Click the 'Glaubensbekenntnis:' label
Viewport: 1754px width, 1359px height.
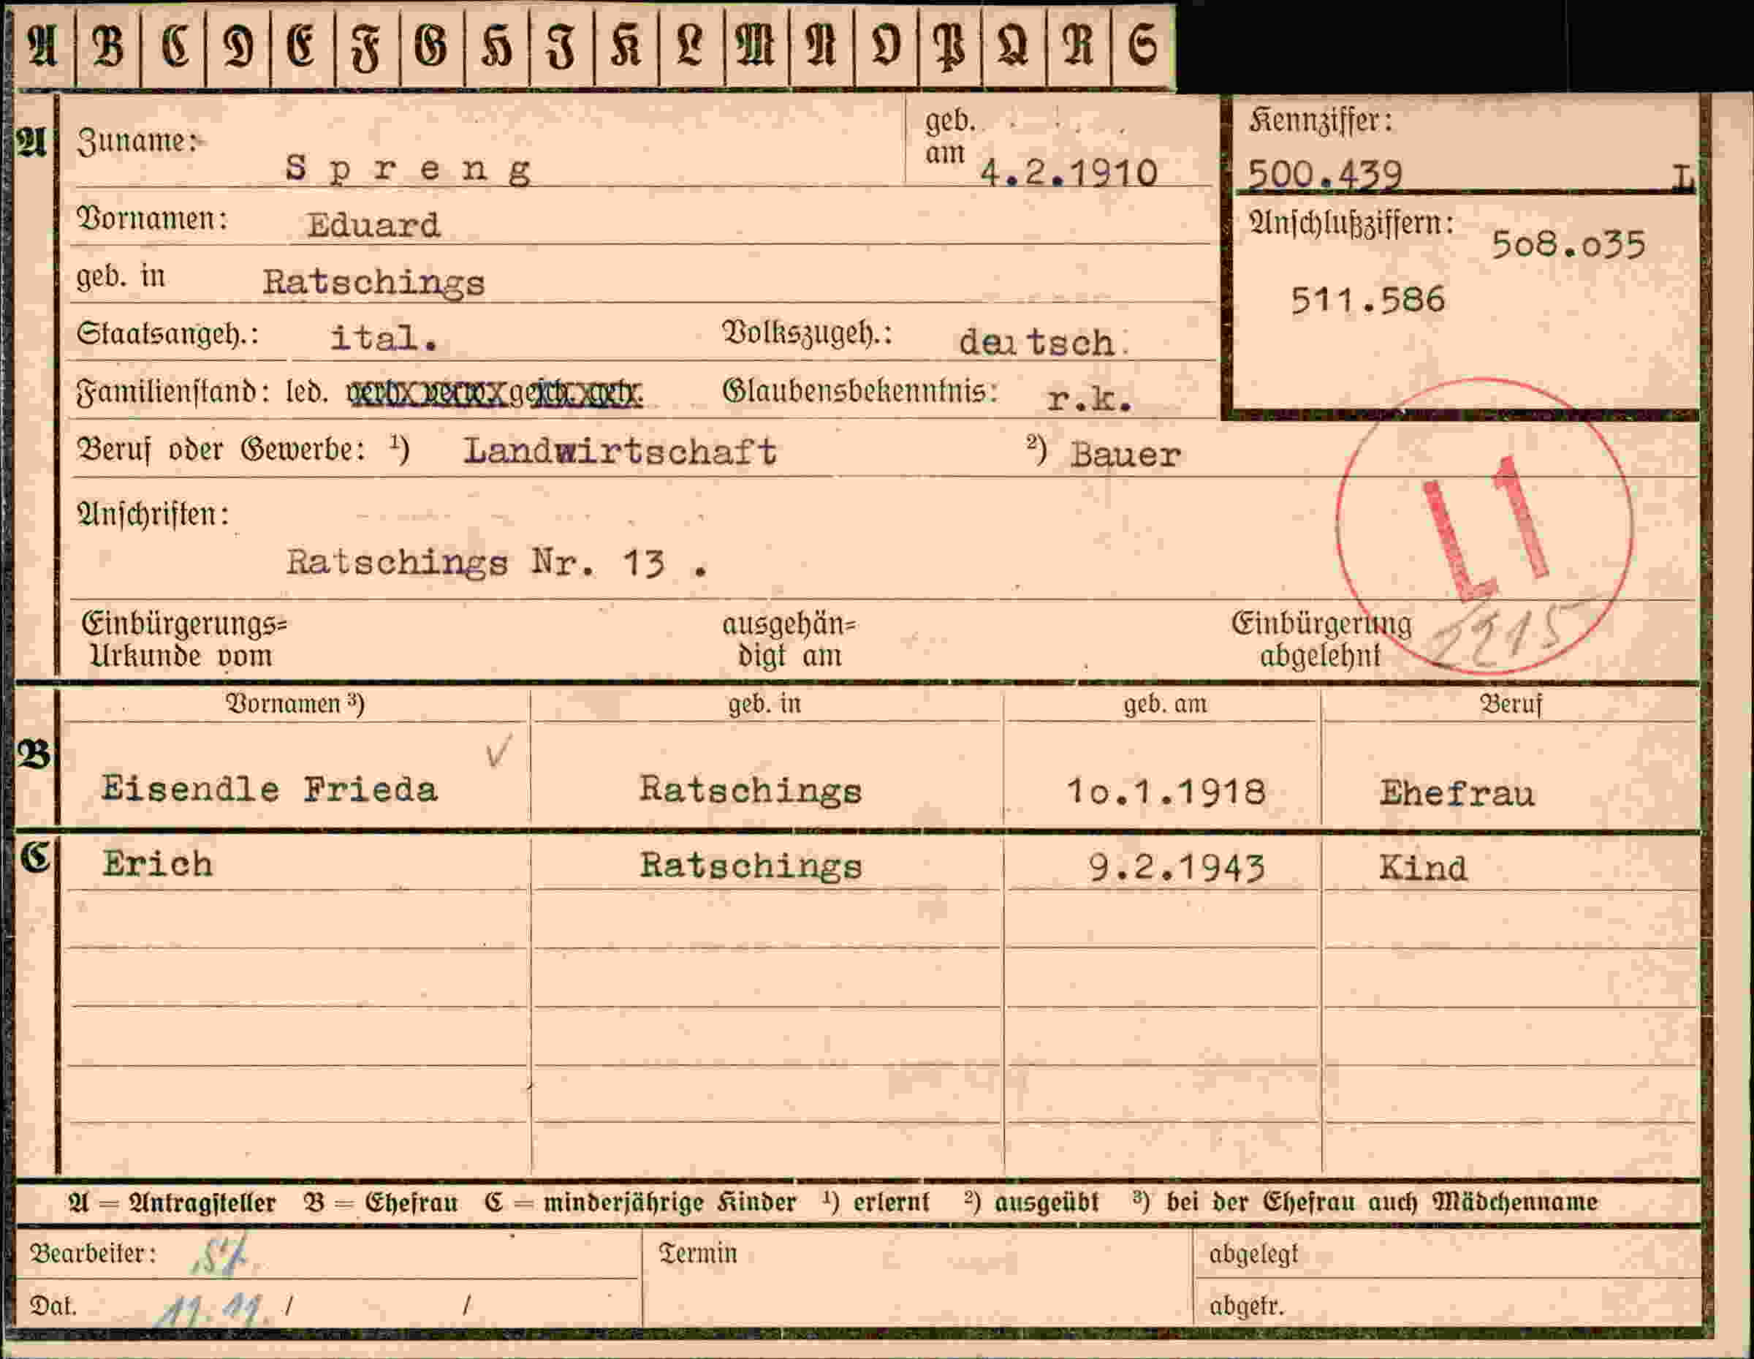tap(859, 391)
